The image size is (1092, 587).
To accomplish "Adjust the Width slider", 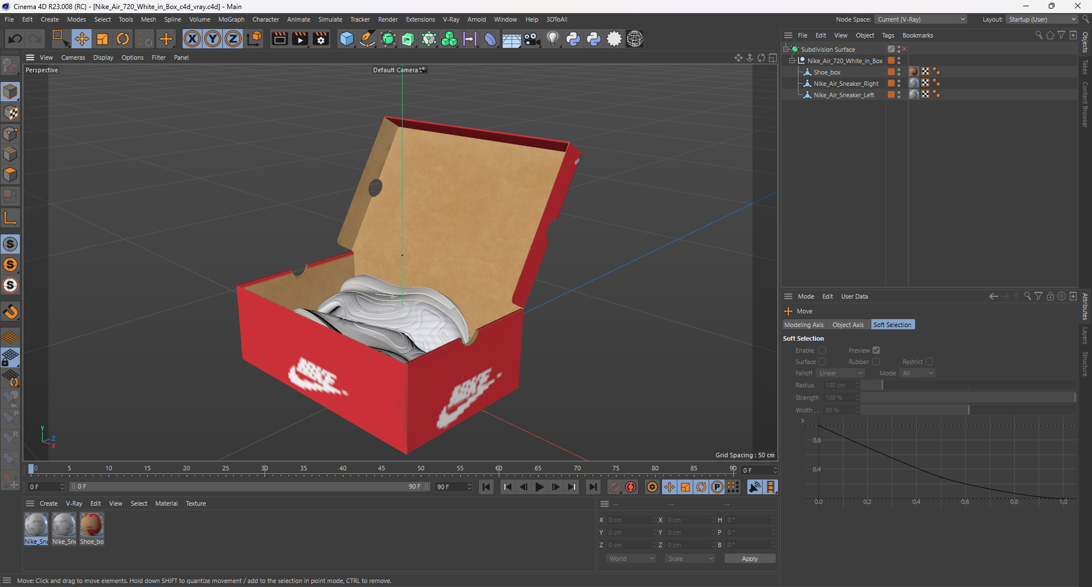I will pyautogui.click(x=967, y=410).
